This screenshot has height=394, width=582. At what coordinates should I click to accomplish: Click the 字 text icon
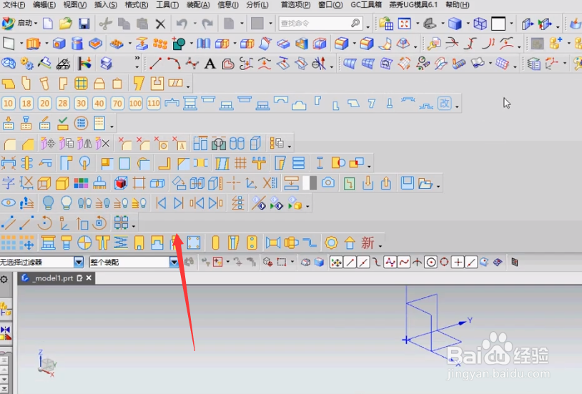click(x=8, y=183)
